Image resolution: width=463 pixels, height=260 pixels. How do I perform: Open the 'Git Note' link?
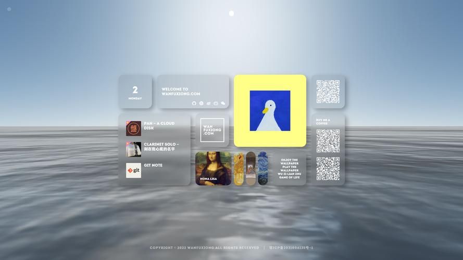click(x=153, y=165)
